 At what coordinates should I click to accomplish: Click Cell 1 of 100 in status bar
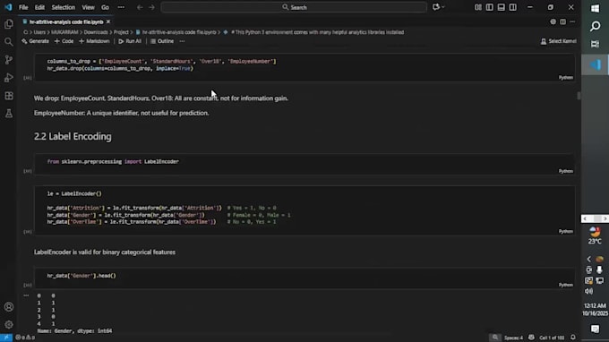coord(552,338)
